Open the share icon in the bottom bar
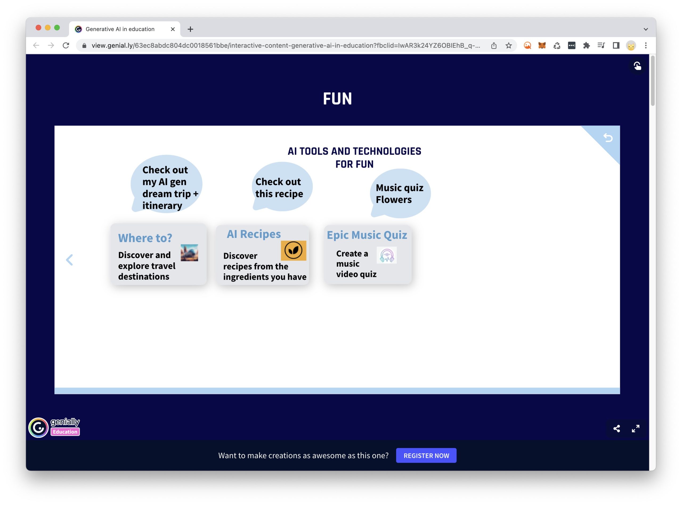Image resolution: width=682 pixels, height=505 pixels. click(616, 429)
